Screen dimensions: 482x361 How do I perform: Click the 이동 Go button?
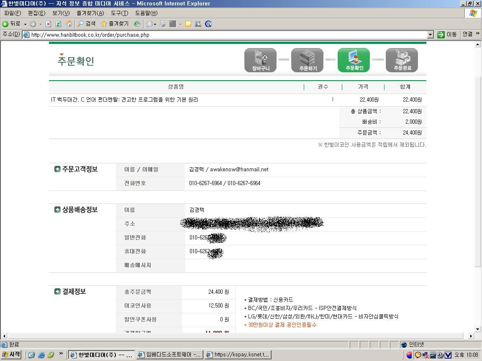pos(447,35)
